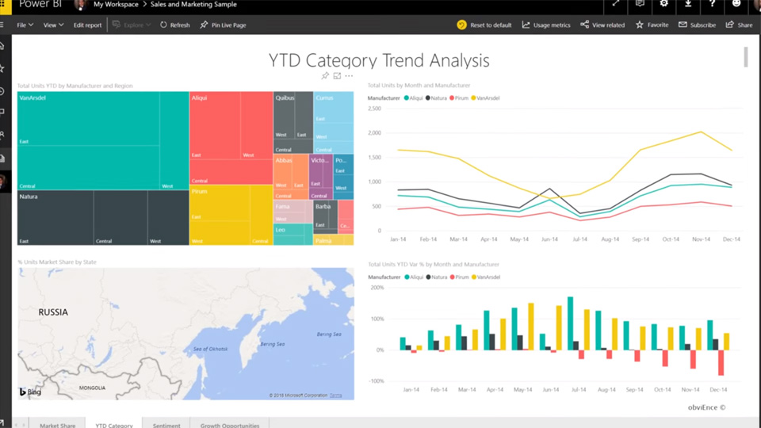Toggle Favorite for this report
761x428 pixels.
652,25
